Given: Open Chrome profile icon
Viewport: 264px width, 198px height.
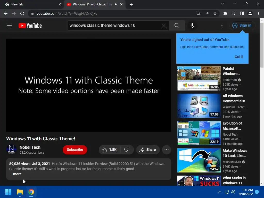Looking at the screenshot, I should 250,13.
